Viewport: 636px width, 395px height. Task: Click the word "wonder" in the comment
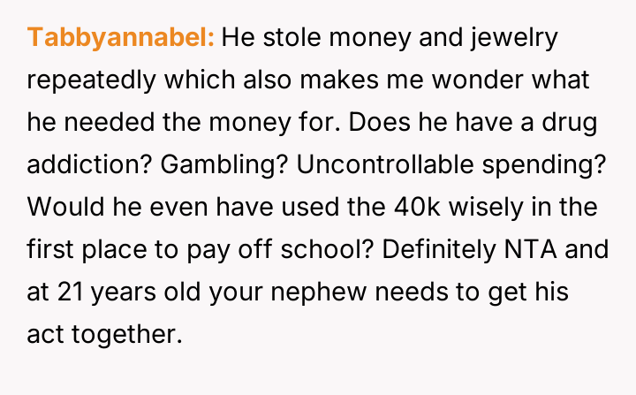[488, 80]
